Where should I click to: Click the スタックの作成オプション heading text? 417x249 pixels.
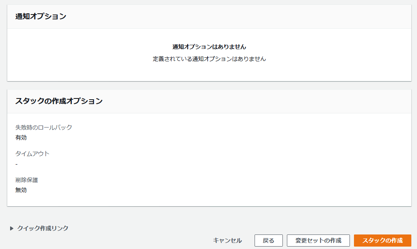59,101
